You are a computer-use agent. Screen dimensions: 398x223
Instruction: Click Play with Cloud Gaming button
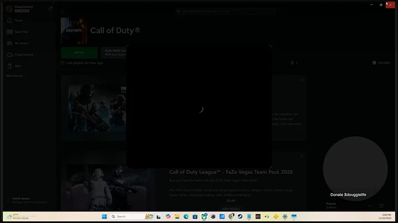coord(114,52)
